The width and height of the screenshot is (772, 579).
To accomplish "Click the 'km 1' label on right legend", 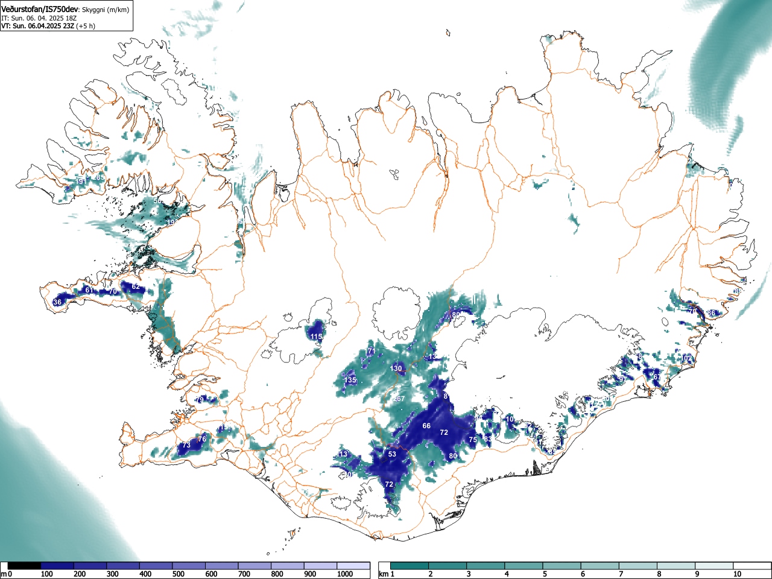I will point(387,574).
